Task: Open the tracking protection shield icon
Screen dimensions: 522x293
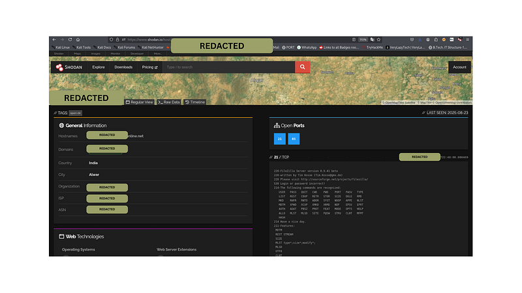Action: pyautogui.click(x=111, y=40)
